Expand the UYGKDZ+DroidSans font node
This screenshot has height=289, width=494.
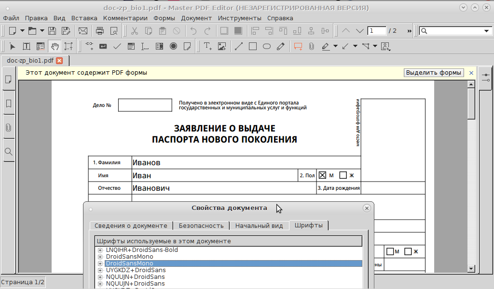100,270
